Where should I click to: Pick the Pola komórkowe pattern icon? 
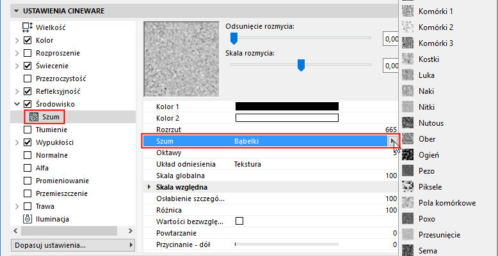coord(408,203)
